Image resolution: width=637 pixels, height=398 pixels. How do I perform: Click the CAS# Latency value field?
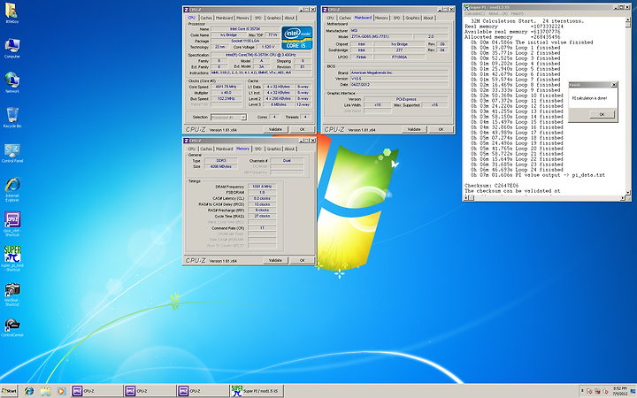(262, 199)
